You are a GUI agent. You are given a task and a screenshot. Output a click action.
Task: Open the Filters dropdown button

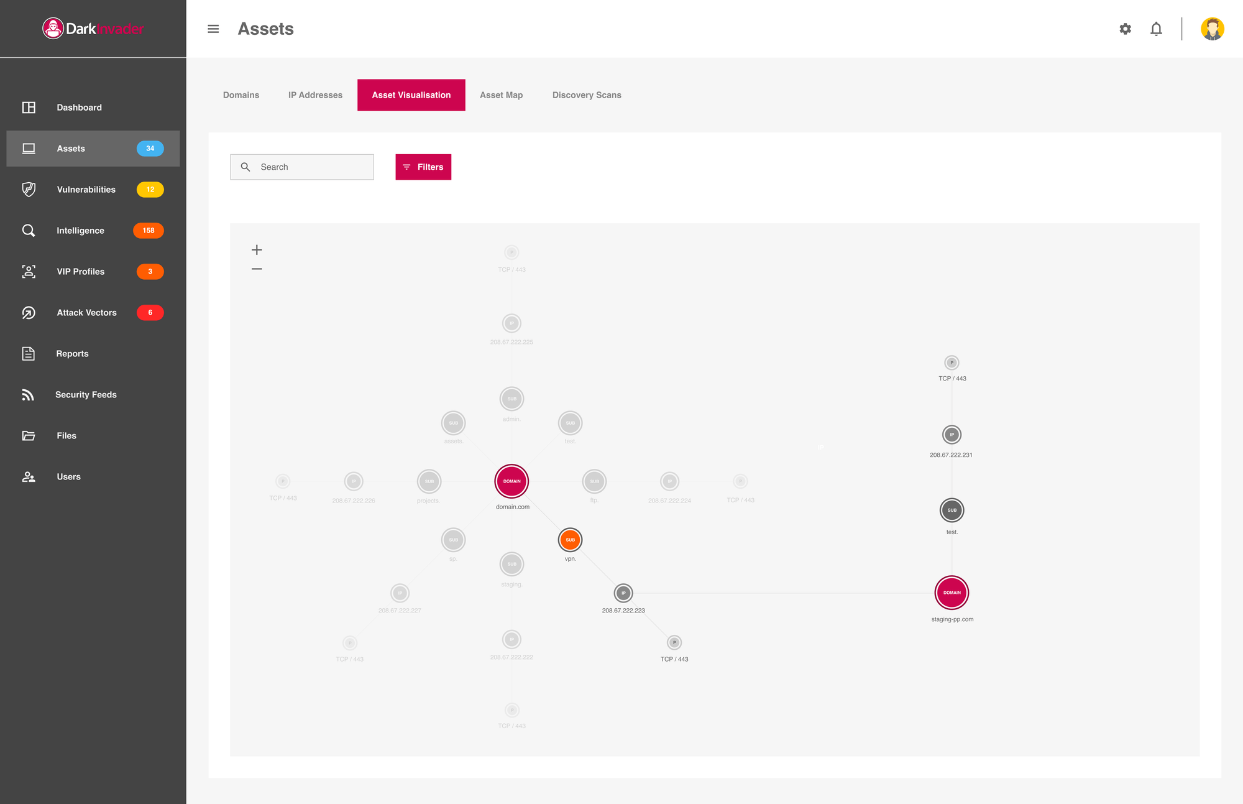(x=423, y=167)
